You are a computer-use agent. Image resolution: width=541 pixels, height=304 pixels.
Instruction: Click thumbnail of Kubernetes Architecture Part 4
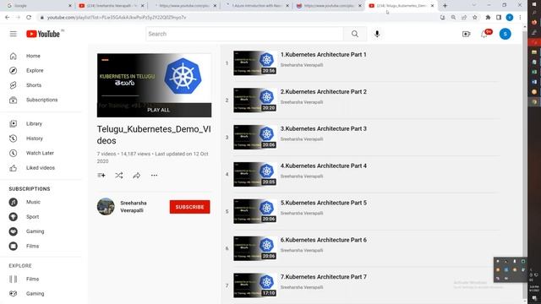pyautogui.click(x=255, y=175)
